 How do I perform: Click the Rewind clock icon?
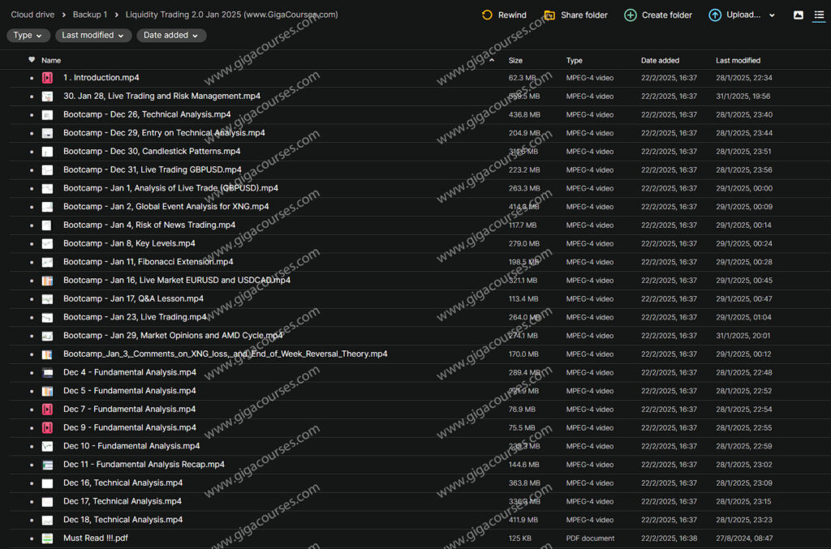487,15
